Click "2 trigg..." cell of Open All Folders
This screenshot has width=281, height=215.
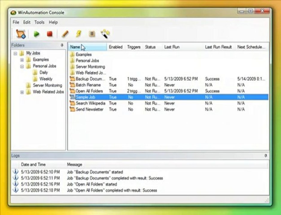[x=134, y=91]
